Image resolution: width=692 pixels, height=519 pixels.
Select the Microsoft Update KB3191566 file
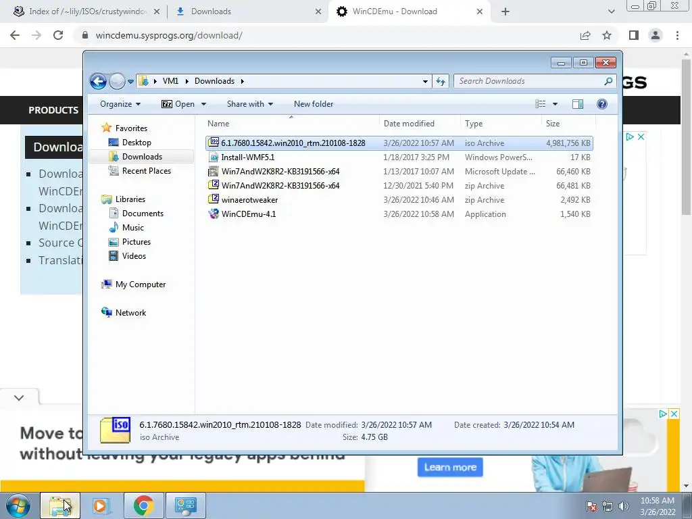pos(399,171)
